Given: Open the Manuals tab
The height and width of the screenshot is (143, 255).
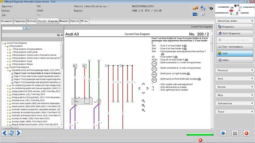Looking at the screenshot, I should click(x=64, y=21).
